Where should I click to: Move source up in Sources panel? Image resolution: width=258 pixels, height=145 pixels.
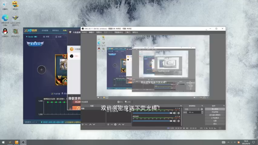tap(120, 124)
